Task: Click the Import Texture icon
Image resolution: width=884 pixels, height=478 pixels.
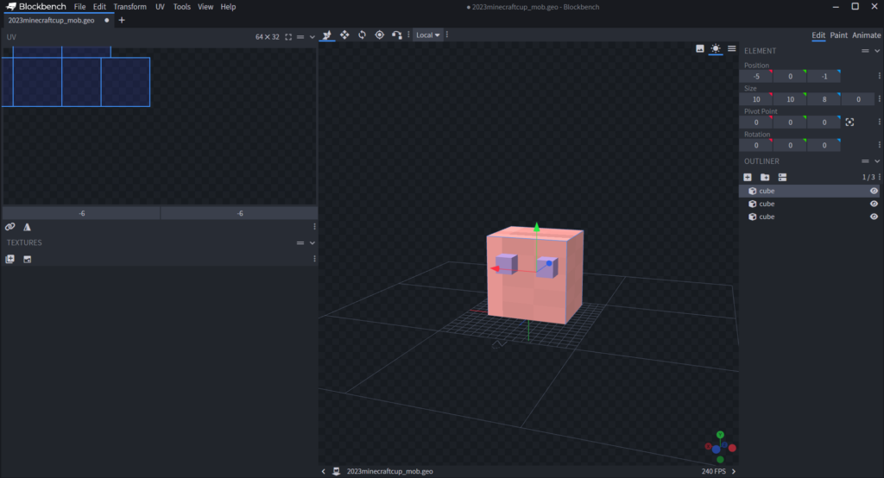Action: click(x=10, y=259)
